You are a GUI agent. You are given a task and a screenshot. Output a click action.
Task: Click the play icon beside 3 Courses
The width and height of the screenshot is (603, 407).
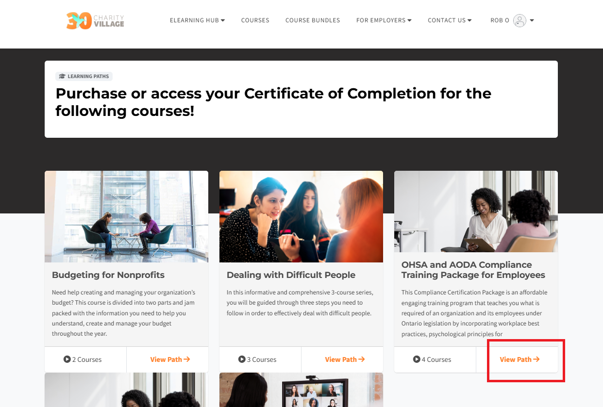click(242, 359)
